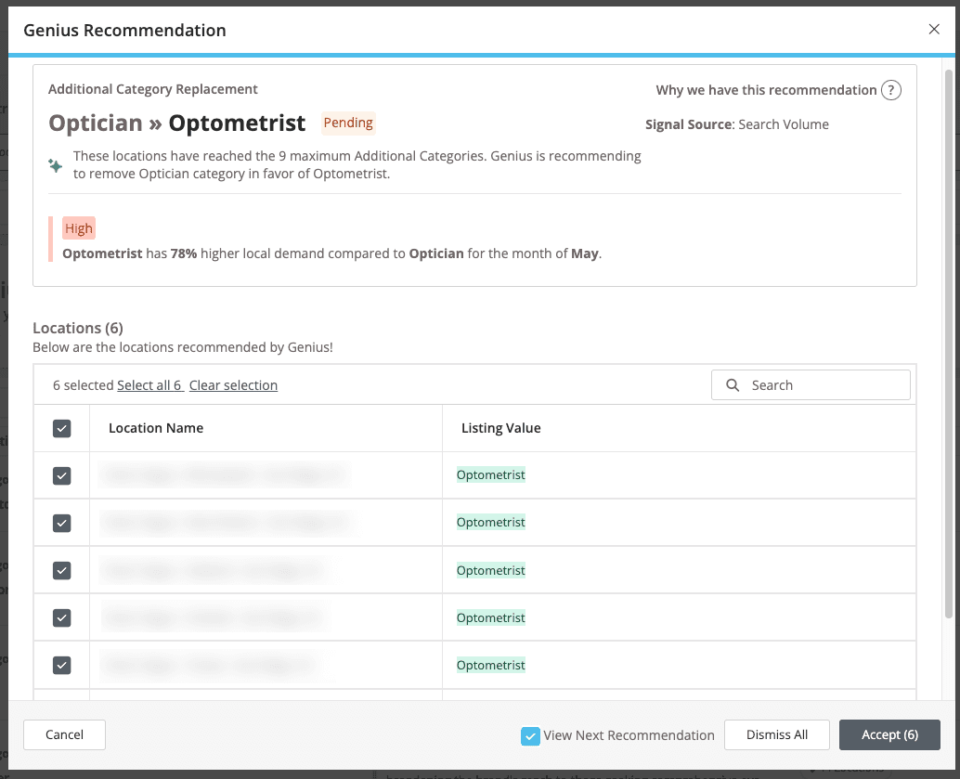Click the question mark help icon
The height and width of the screenshot is (779, 960).
click(890, 90)
